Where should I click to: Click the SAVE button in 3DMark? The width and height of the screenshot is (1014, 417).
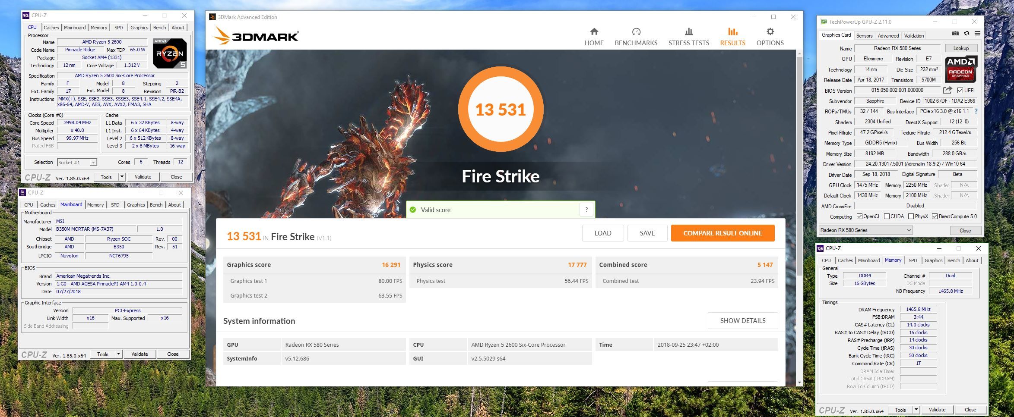pyautogui.click(x=647, y=233)
